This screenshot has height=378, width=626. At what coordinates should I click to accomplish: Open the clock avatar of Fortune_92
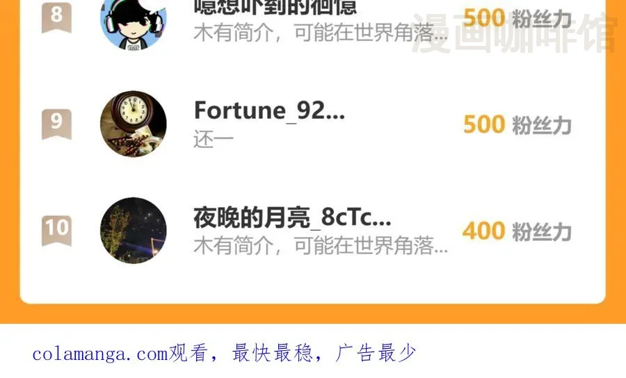[x=134, y=124]
